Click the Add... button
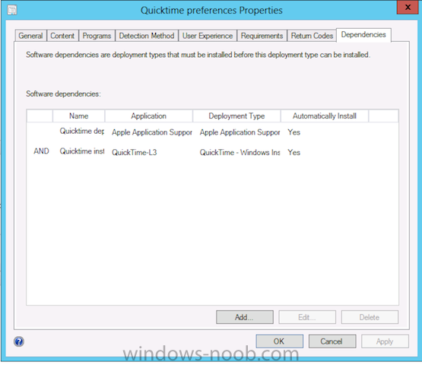The height and width of the screenshot is (365, 422). coord(245,317)
